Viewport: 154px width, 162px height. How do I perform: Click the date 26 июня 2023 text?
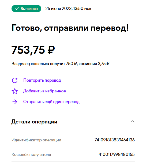coord(58,9)
